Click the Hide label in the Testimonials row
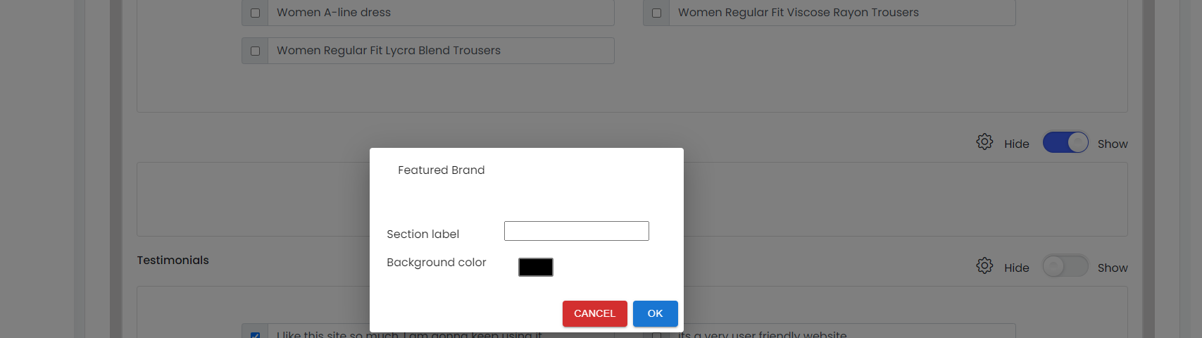This screenshot has width=1202, height=338. pos(1017,268)
